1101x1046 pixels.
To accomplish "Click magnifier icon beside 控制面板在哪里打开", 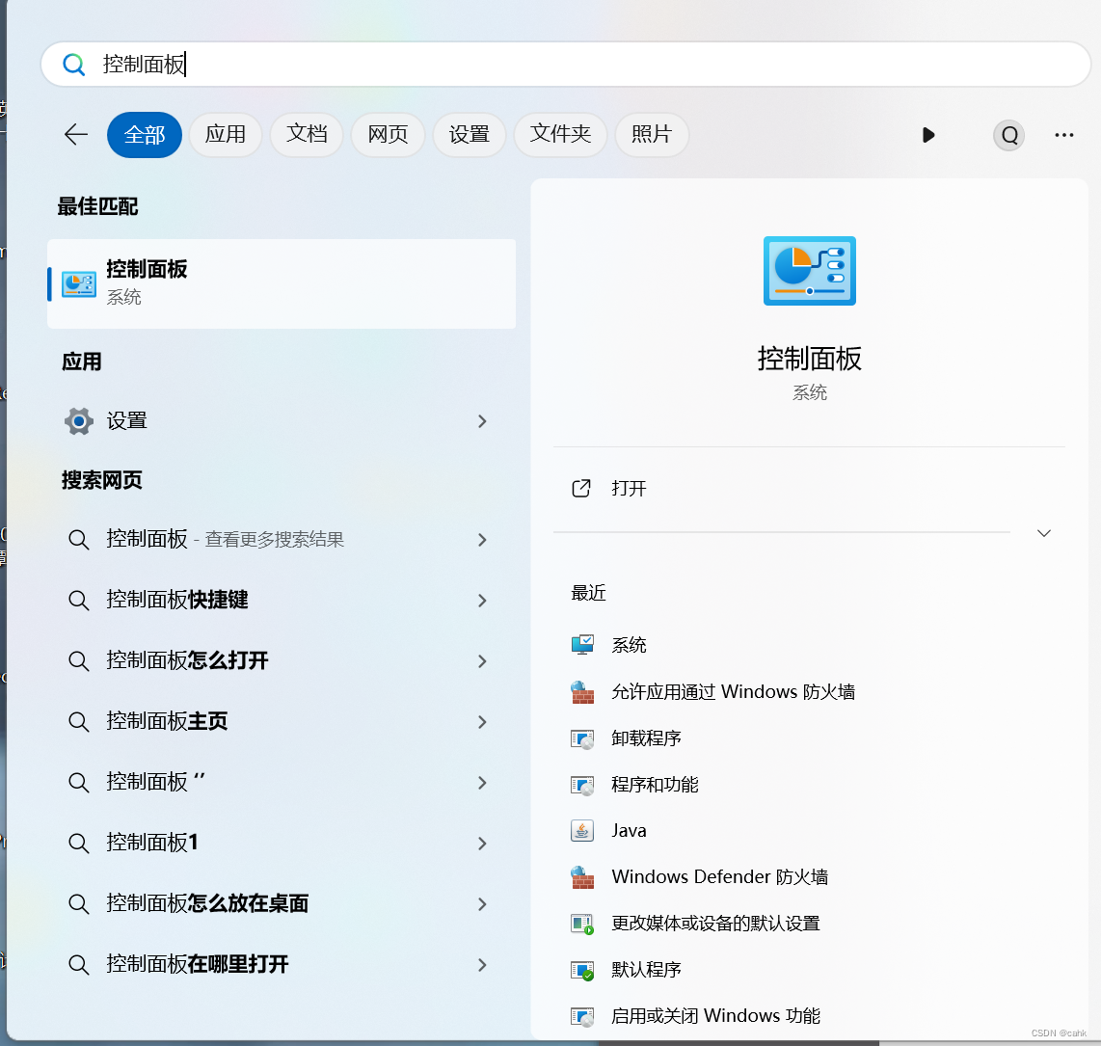I will (79, 965).
